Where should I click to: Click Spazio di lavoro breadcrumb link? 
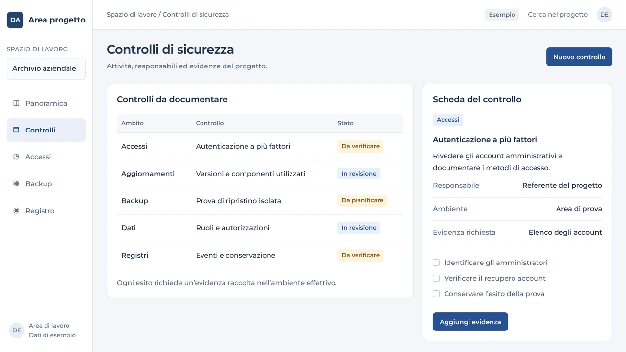132,15
